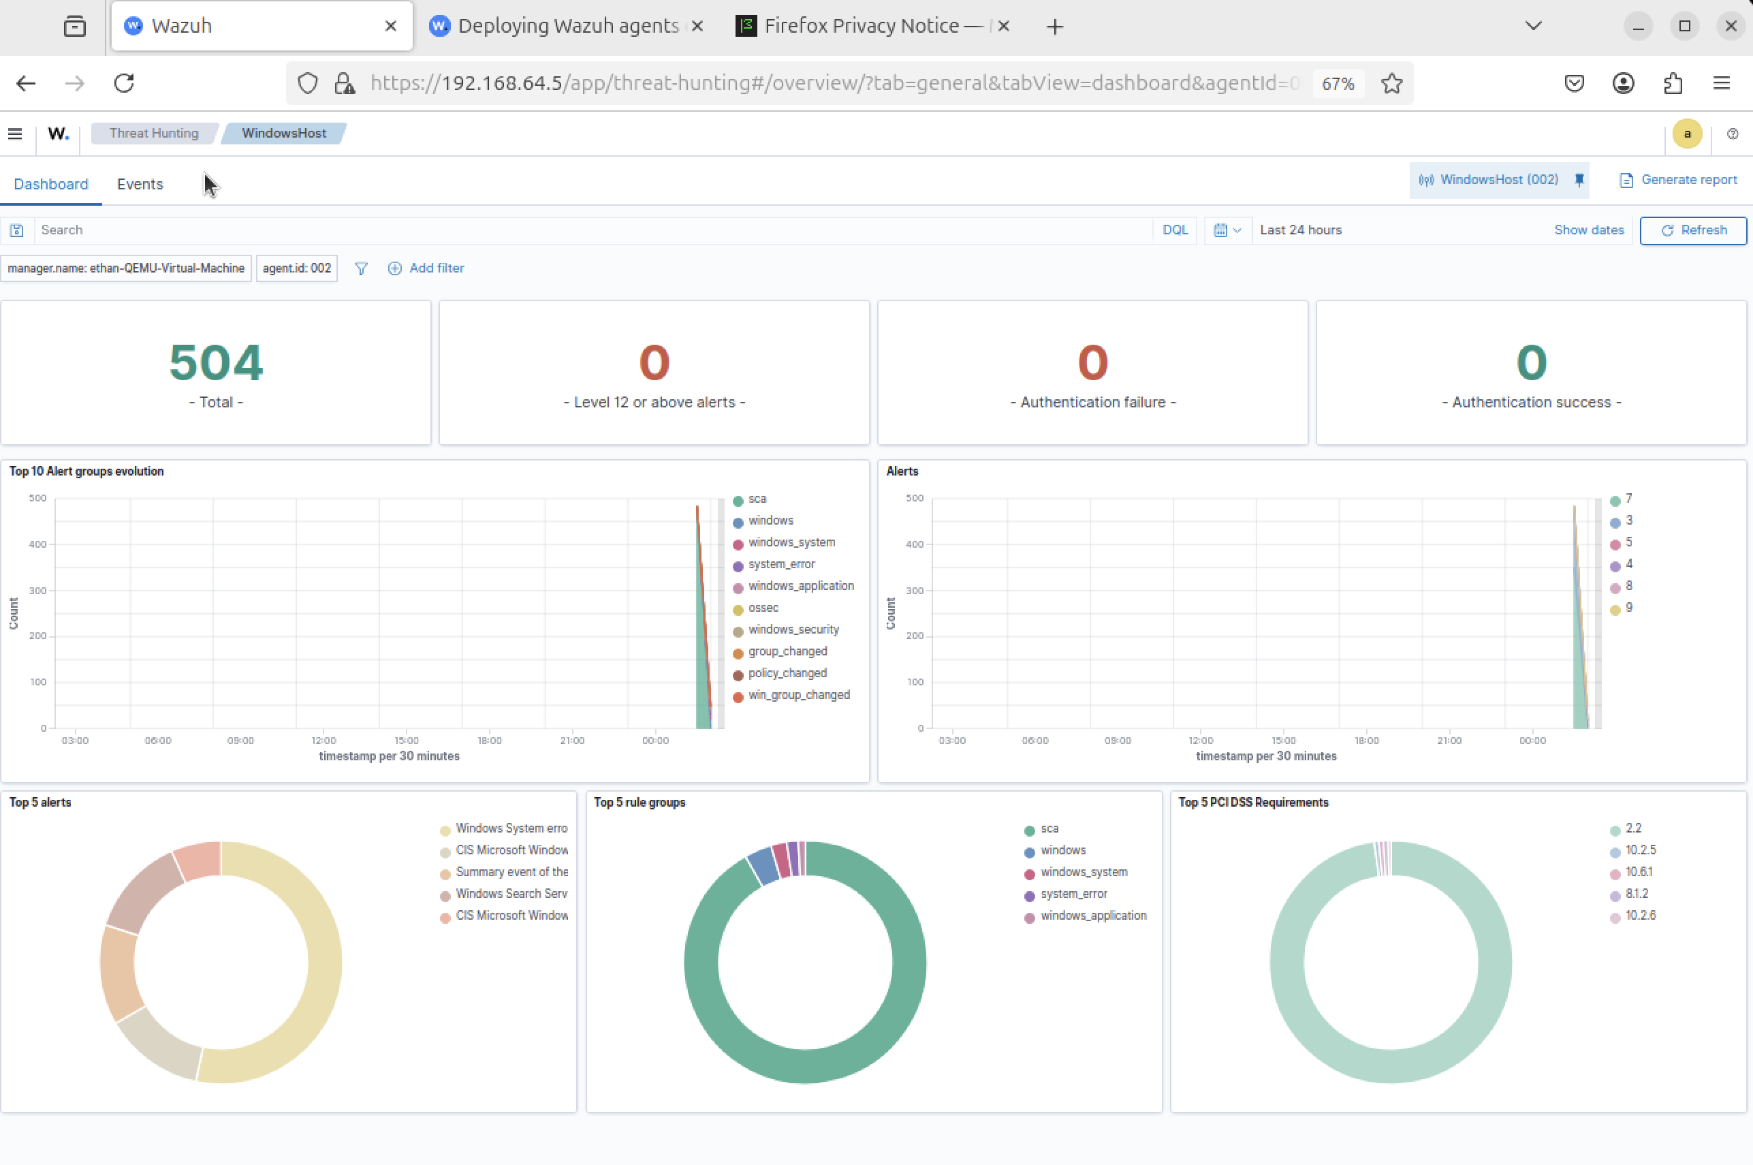
Task: Toggle sca series in alert groups legend
Action: [x=757, y=499]
